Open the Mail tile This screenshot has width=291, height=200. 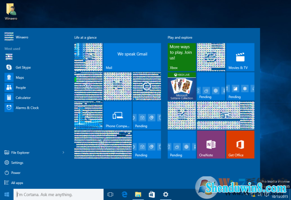(x=132, y=57)
